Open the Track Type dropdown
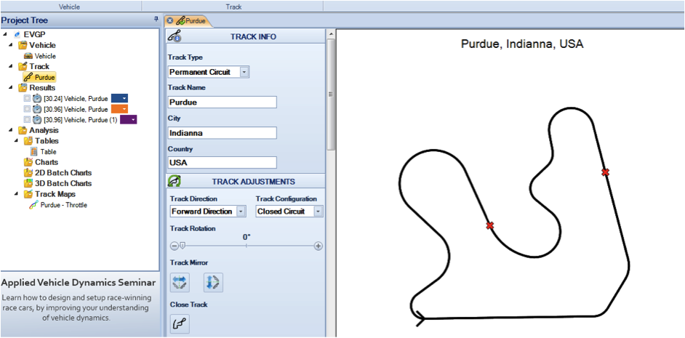This screenshot has height=338, width=685. click(x=244, y=72)
